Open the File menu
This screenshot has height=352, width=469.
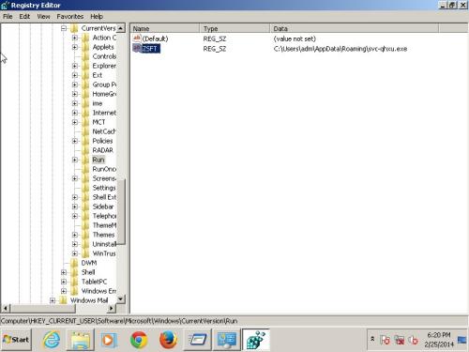point(8,16)
